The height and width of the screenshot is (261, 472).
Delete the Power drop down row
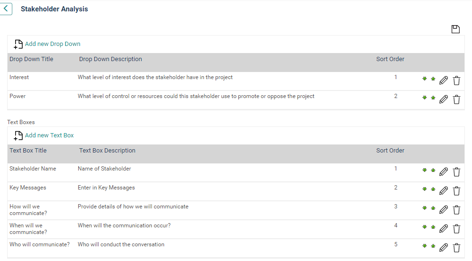[x=457, y=99]
